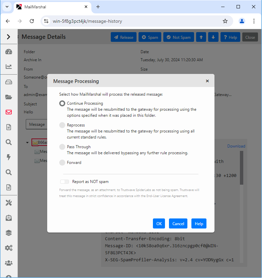
Task: Open a new browser tab
Action: tap(98, 7)
